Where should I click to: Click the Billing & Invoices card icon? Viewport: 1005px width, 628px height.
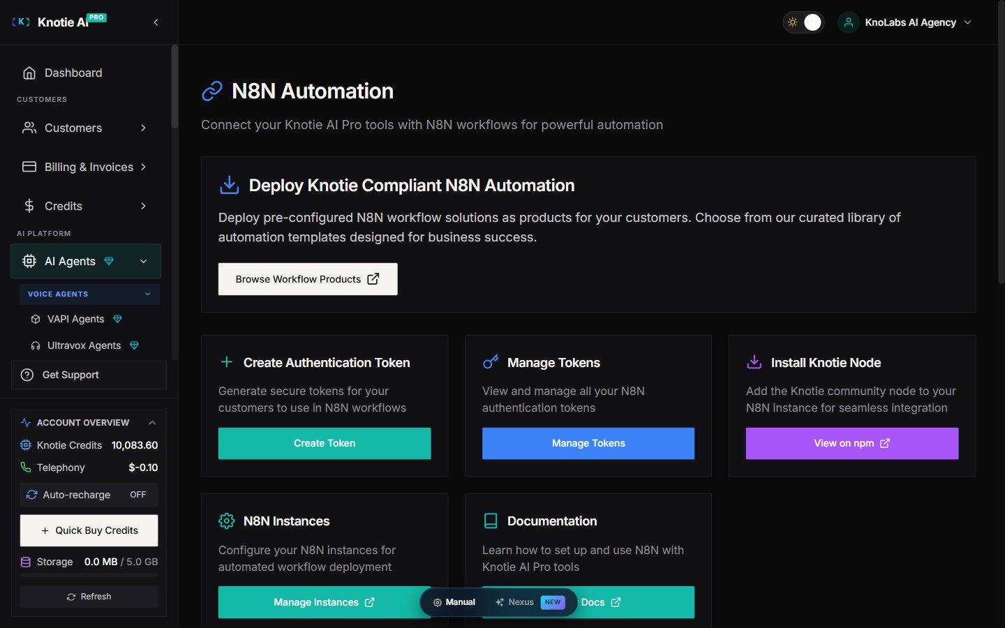click(x=29, y=167)
